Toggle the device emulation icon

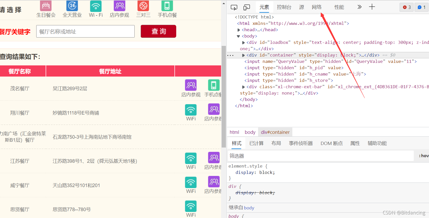(x=246, y=7)
